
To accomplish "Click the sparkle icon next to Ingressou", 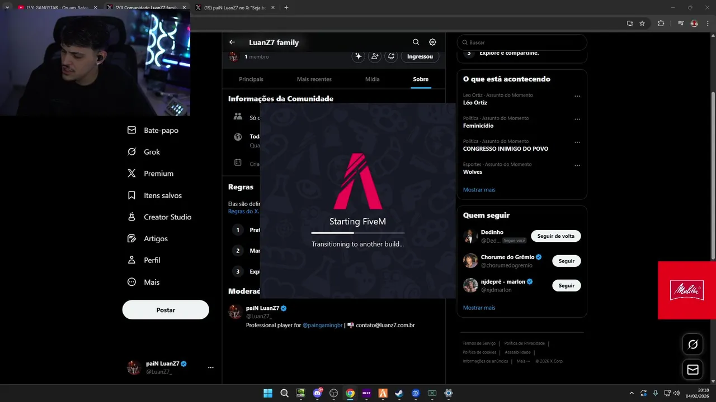I will click(359, 56).
